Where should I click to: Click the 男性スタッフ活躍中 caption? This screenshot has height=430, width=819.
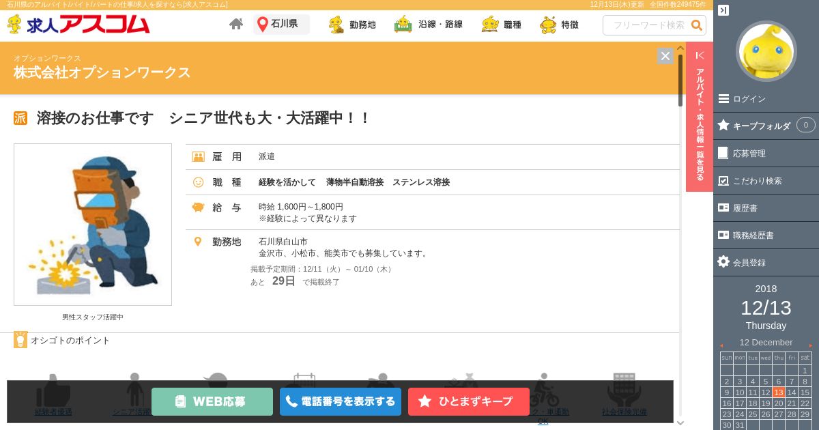(x=93, y=317)
